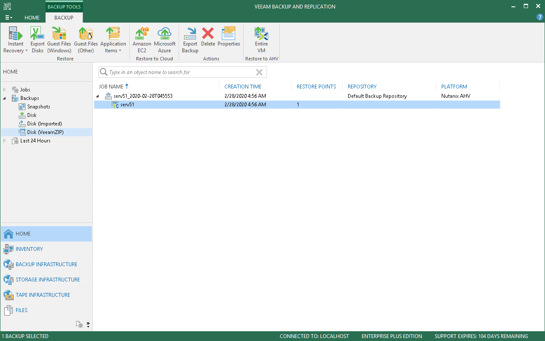Expand the Jobs tree node

point(5,90)
